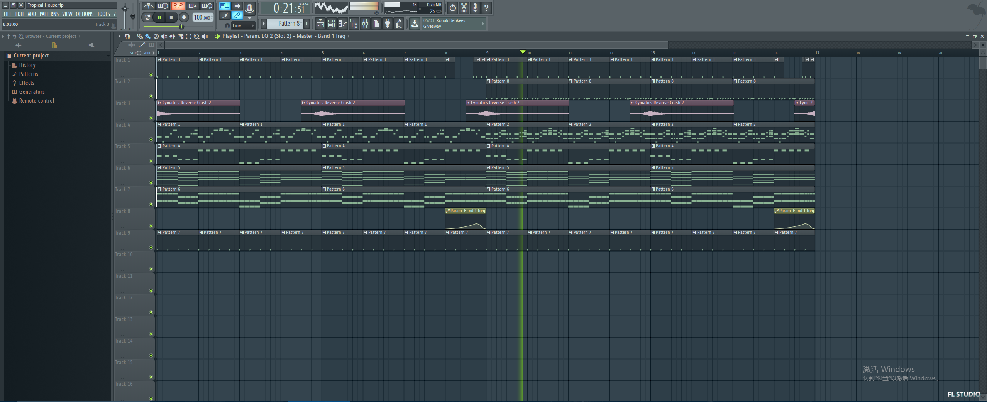This screenshot has height=402, width=987.
Task: Open the plugin database plug icon
Action: [388, 24]
